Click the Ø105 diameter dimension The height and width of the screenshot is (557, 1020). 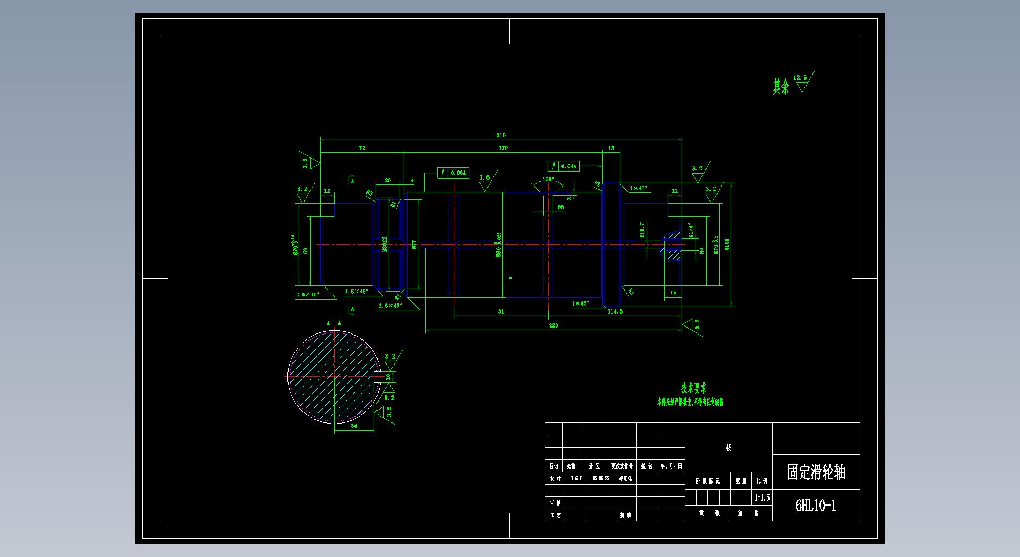[727, 244]
